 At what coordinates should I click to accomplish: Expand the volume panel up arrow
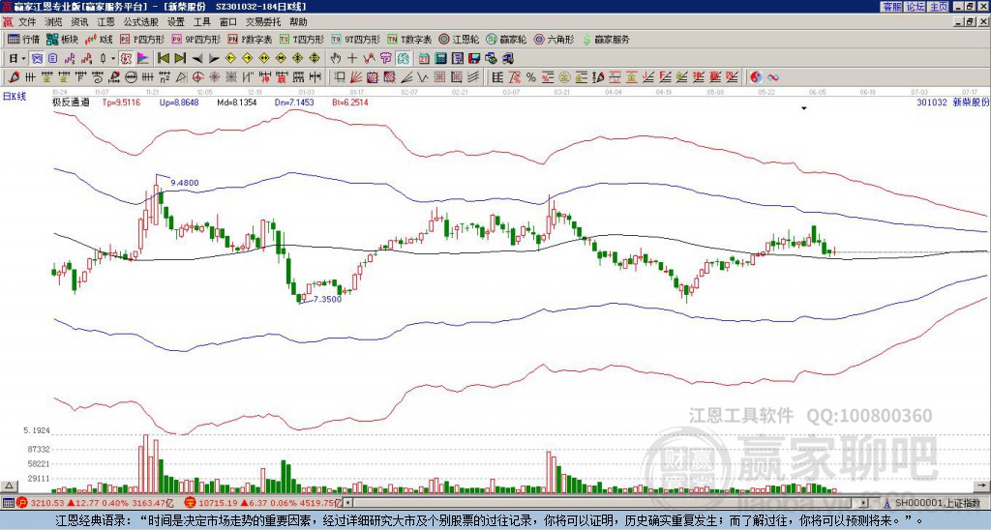pos(8,486)
